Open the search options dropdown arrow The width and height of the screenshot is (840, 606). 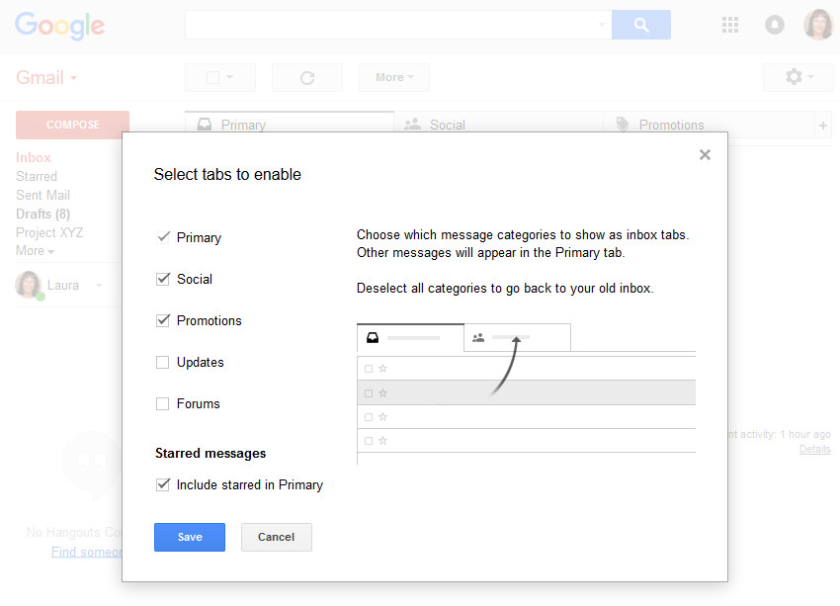tap(602, 25)
